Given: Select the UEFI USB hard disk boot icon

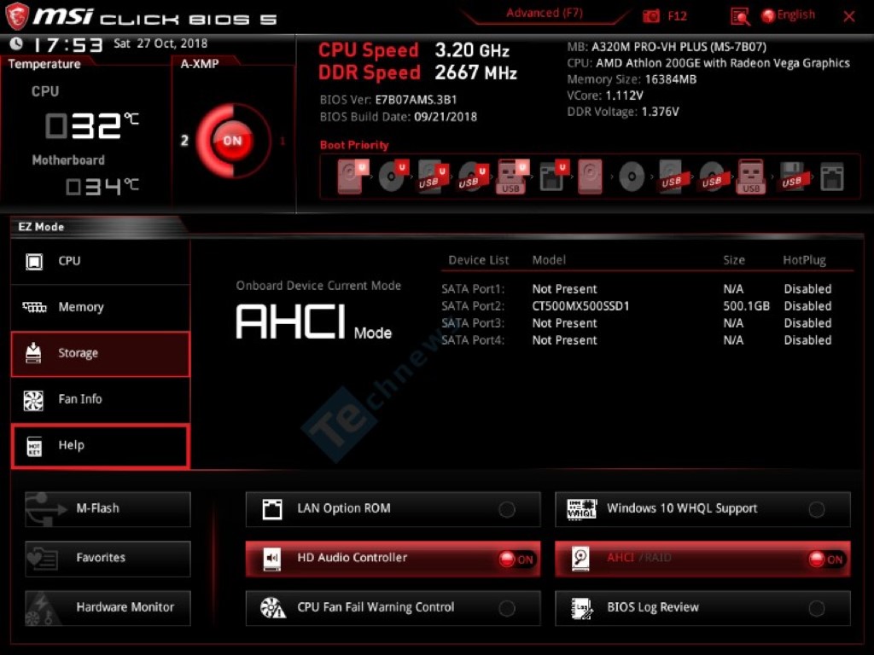Looking at the screenshot, I should pos(433,177).
